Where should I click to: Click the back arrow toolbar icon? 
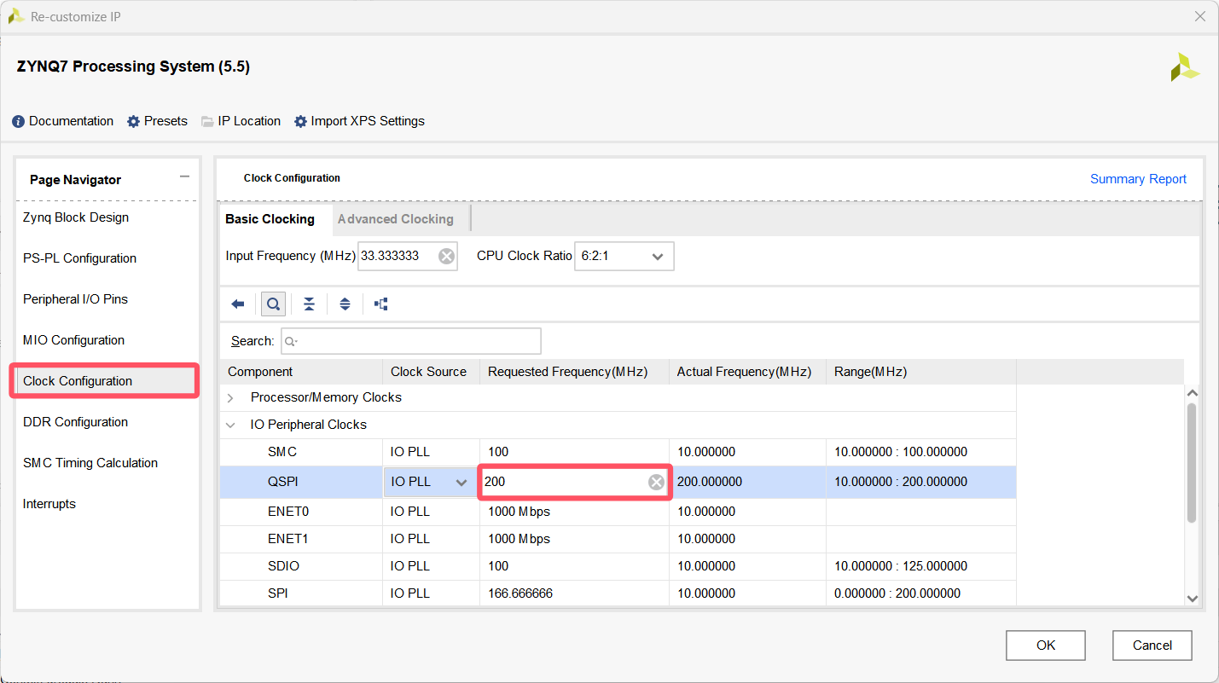pyautogui.click(x=238, y=304)
